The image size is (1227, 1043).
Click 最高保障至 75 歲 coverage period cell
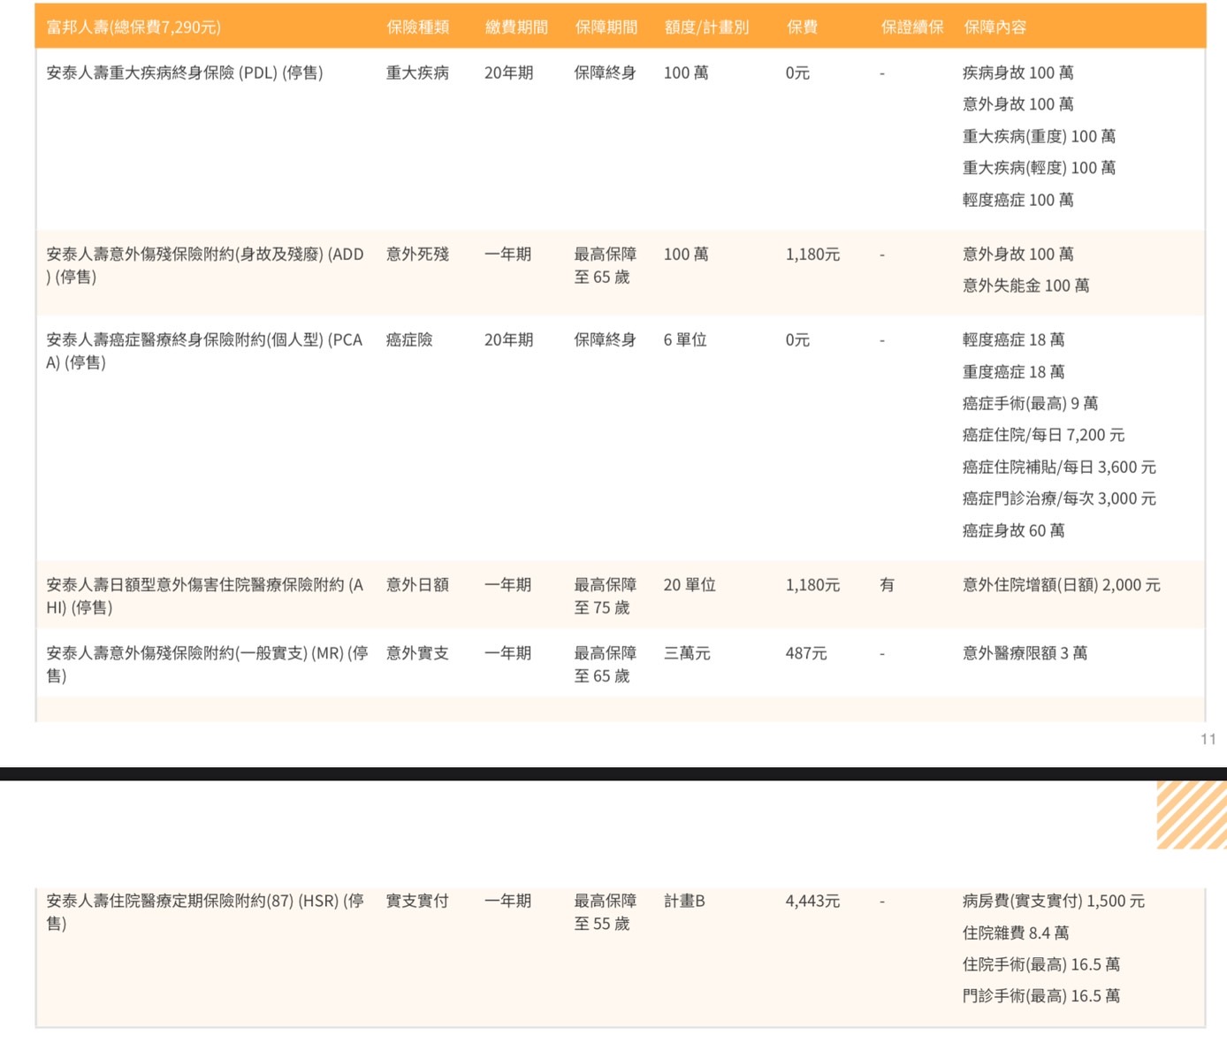pyautogui.click(x=606, y=596)
